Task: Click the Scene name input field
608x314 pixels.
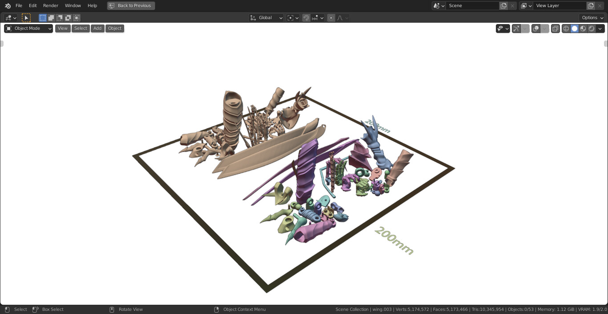Action: [473, 5]
